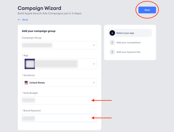The height and width of the screenshot is (132, 174).
Task: Click the blurred app name in App field
Action: click(x=56, y=64)
